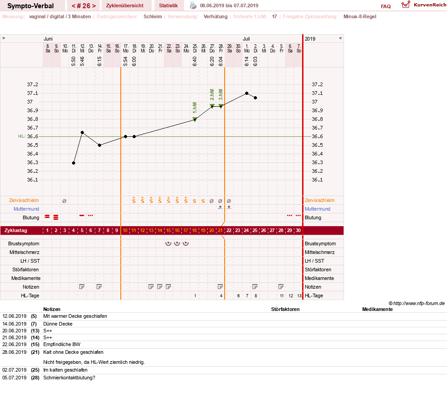Viewport: 447px width, 404px height.
Task: Click heavy bleeding icon on day 2
Action: pyautogui.click(x=56, y=218)
